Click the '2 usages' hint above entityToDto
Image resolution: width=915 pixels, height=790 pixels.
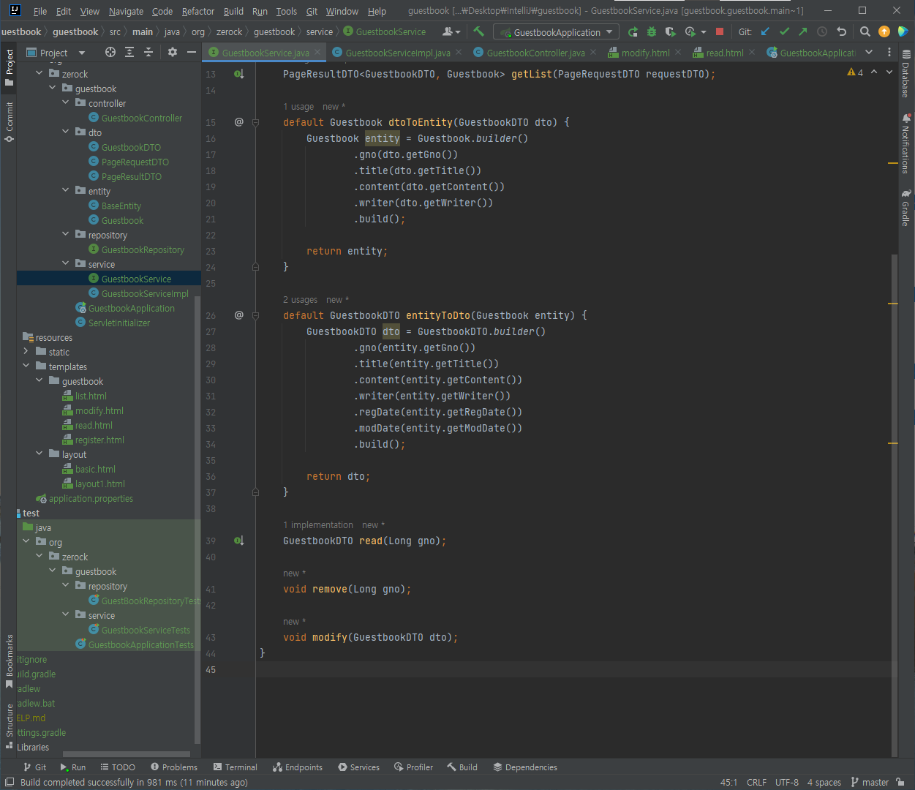[301, 299]
